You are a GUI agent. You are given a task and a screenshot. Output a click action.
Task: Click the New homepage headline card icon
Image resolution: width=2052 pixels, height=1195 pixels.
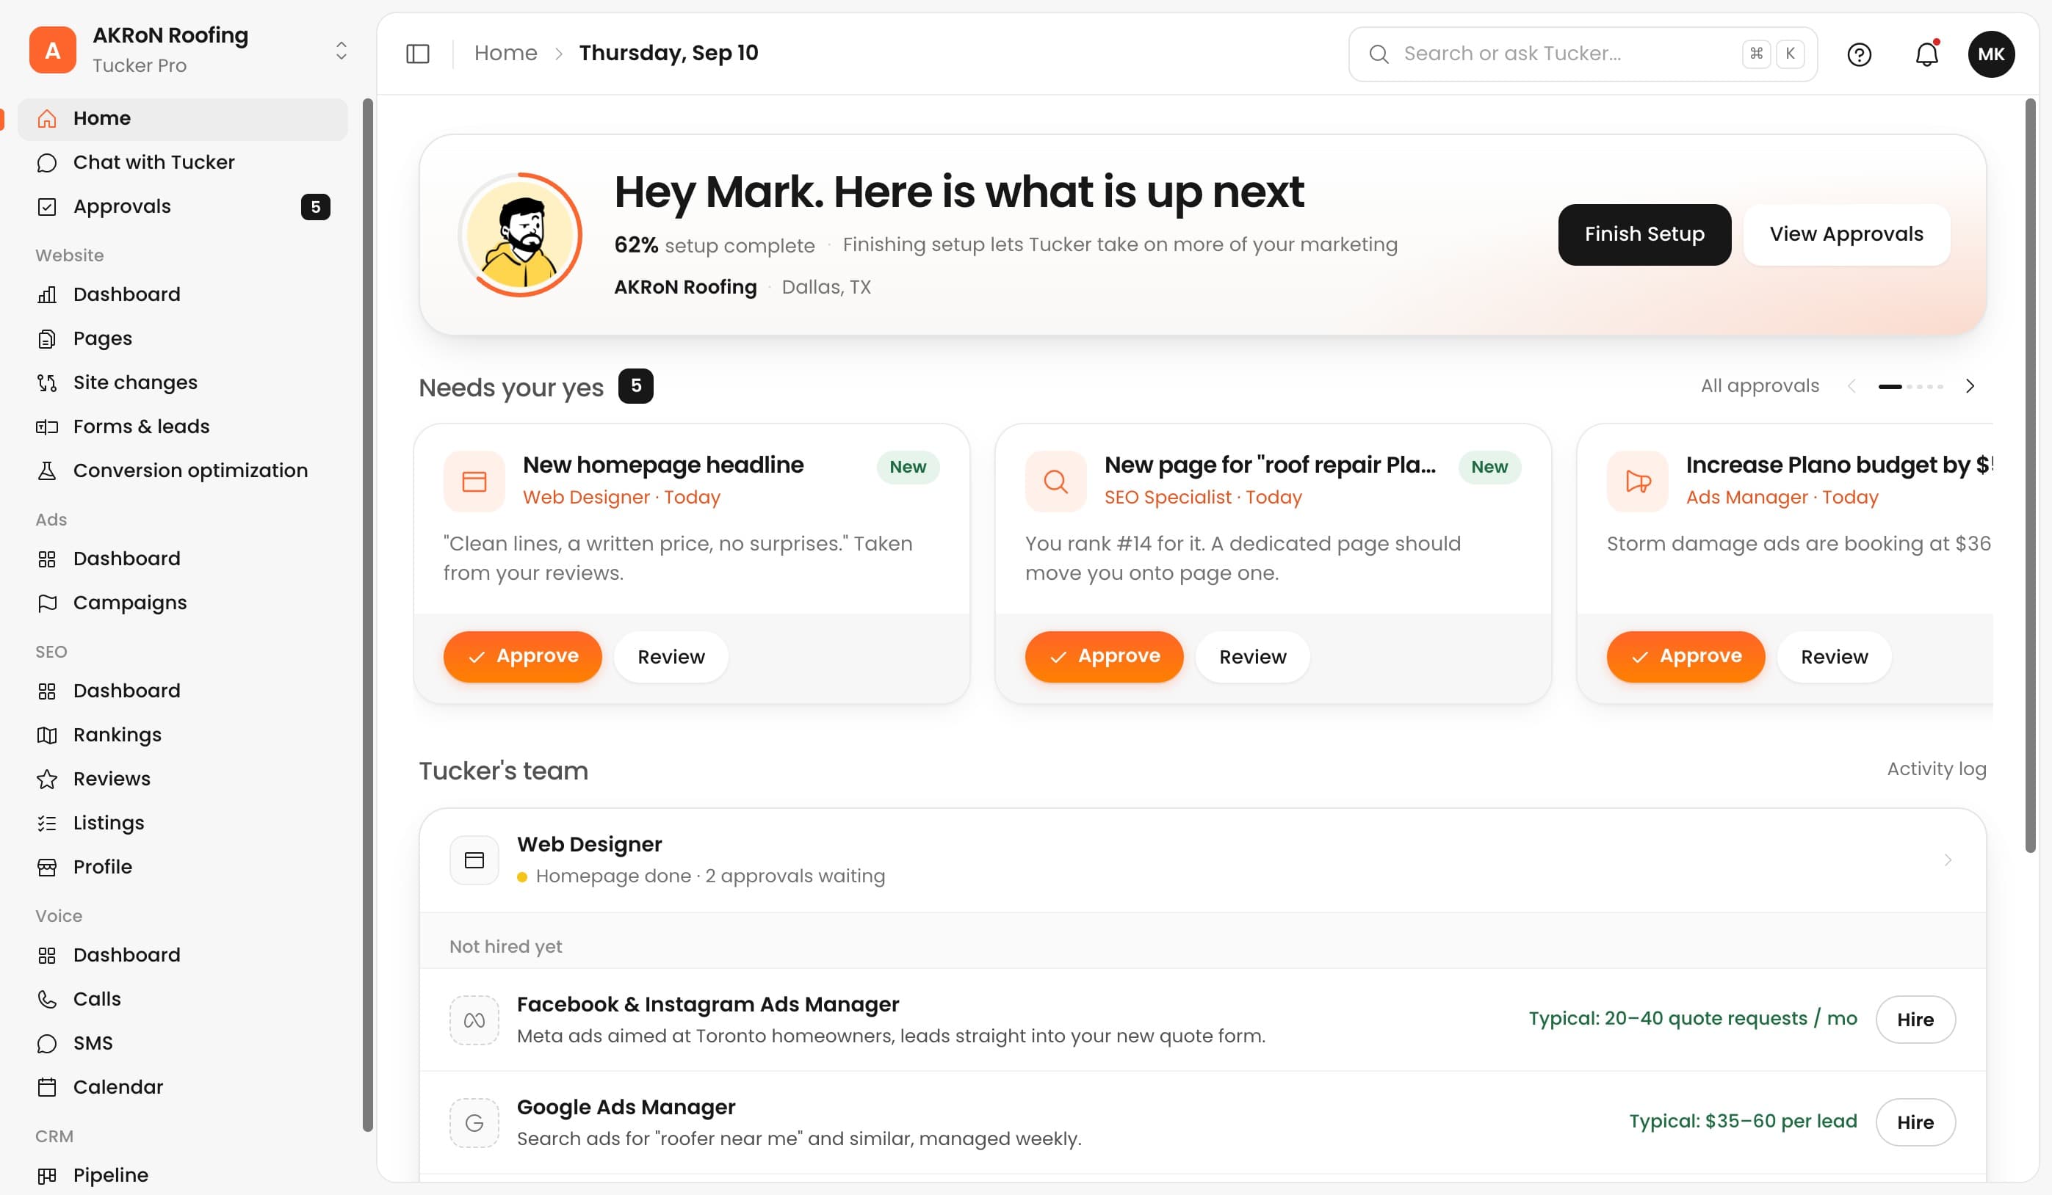[x=474, y=481]
